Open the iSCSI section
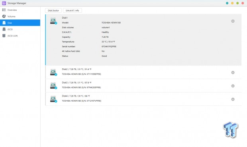 20,29
